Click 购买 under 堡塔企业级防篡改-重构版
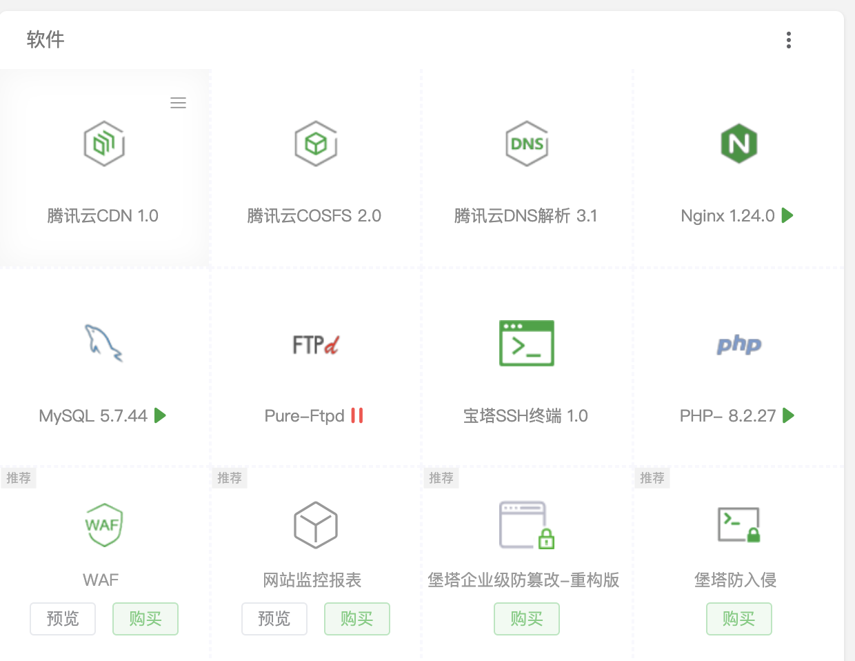 [x=527, y=619]
